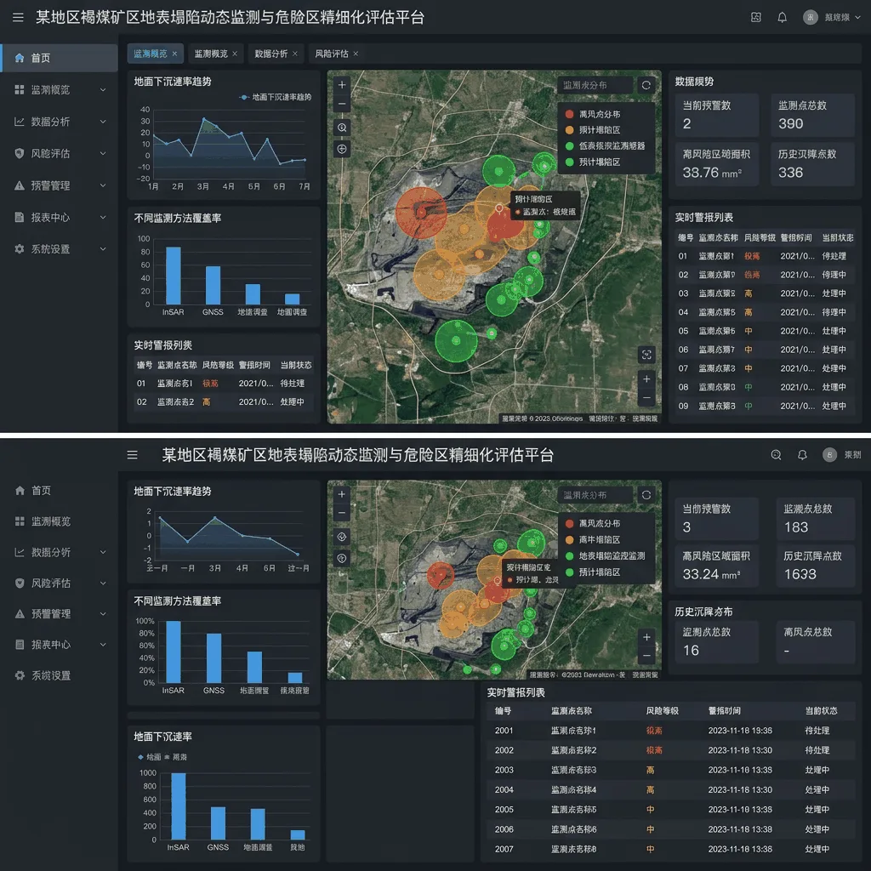Expand 数据分析 chevron in upper sidebar

(103, 122)
